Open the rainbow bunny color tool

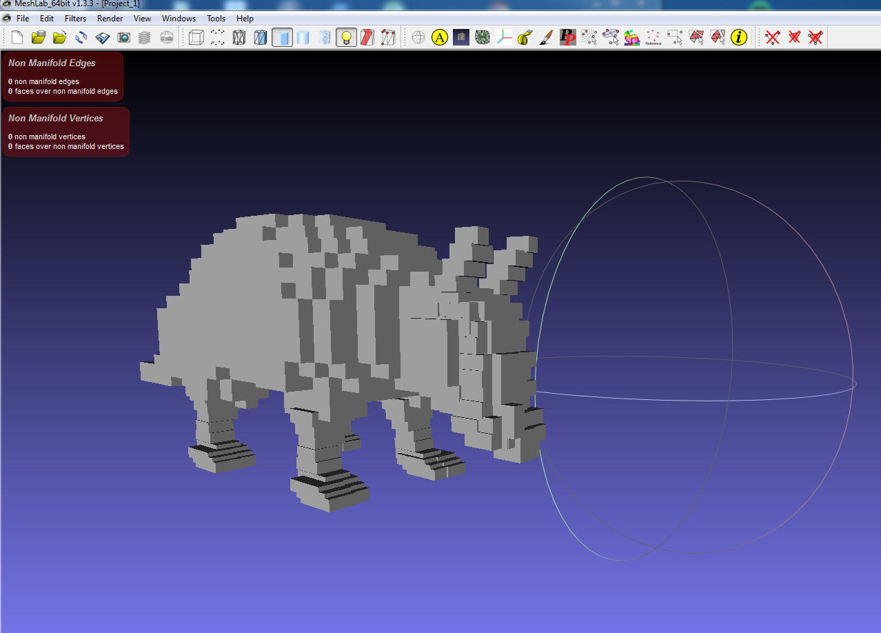[631, 37]
